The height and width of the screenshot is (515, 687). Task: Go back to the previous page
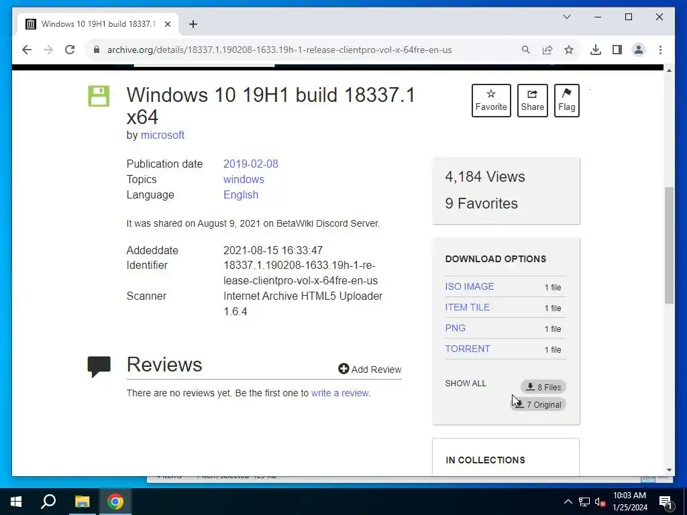pyautogui.click(x=27, y=50)
